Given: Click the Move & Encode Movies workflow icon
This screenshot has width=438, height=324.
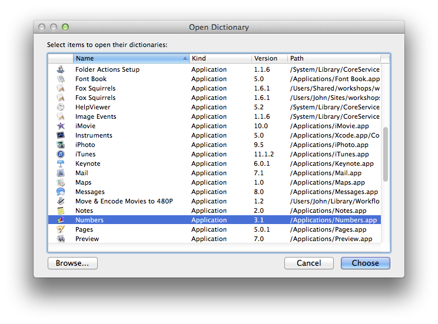Looking at the screenshot, I should [x=61, y=201].
